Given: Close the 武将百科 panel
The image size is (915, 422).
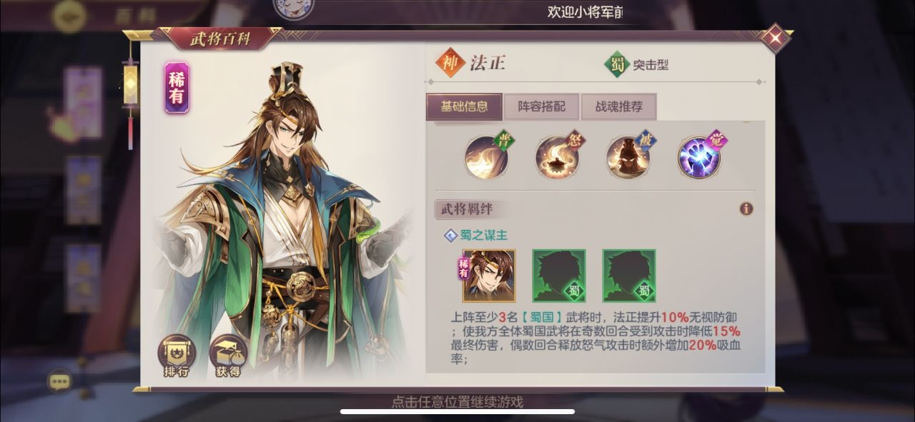Looking at the screenshot, I should click(x=774, y=38).
